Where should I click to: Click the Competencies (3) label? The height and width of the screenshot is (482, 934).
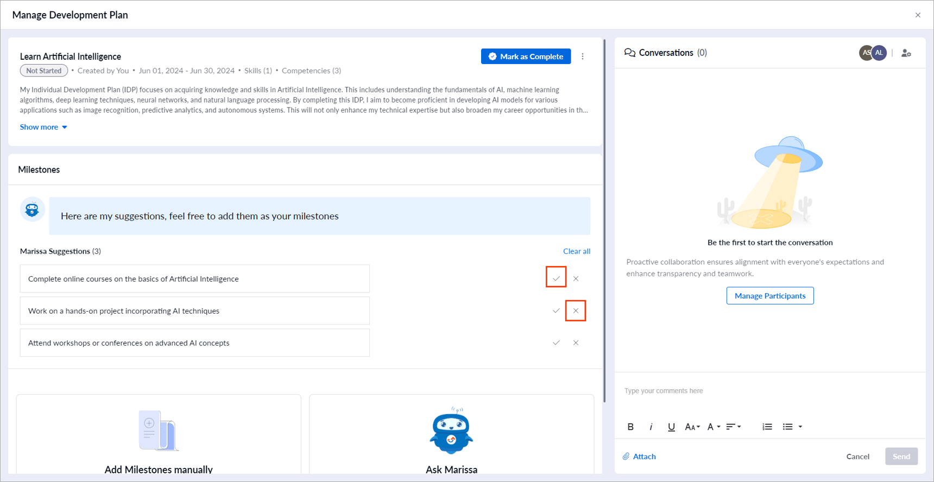pos(311,71)
